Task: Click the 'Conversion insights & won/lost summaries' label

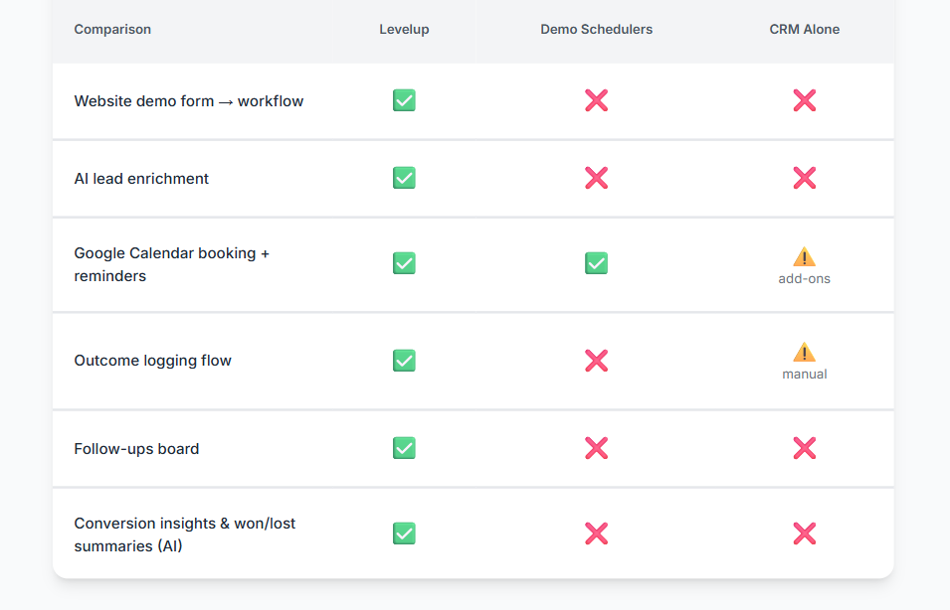Action: (x=184, y=534)
